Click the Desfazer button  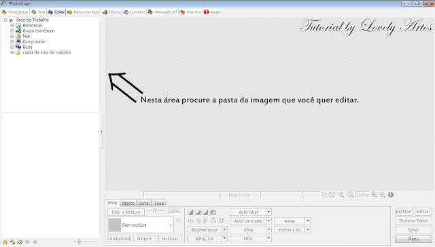tap(404, 212)
